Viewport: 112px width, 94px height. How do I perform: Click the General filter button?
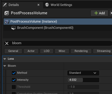pos(13,51)
